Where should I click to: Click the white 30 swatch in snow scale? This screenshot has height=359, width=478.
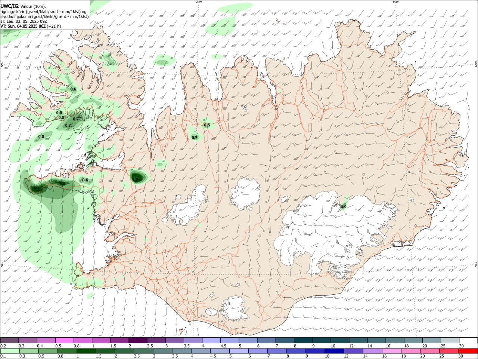[x=468, y=341]
